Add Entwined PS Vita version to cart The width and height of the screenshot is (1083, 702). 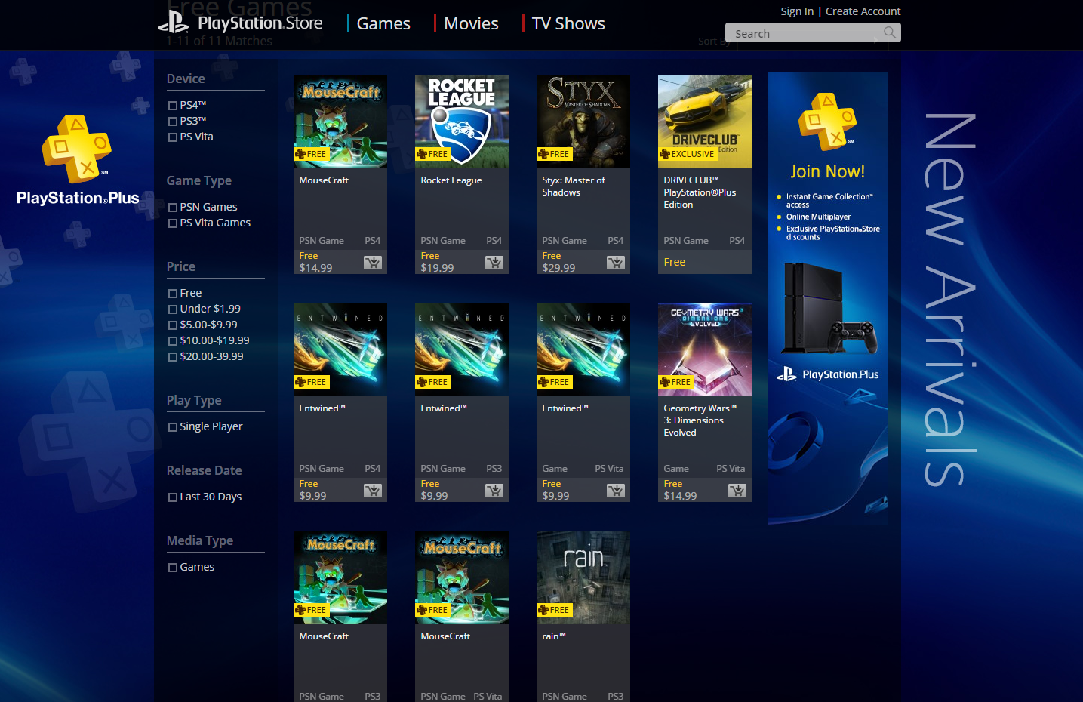tap(616, 491)
